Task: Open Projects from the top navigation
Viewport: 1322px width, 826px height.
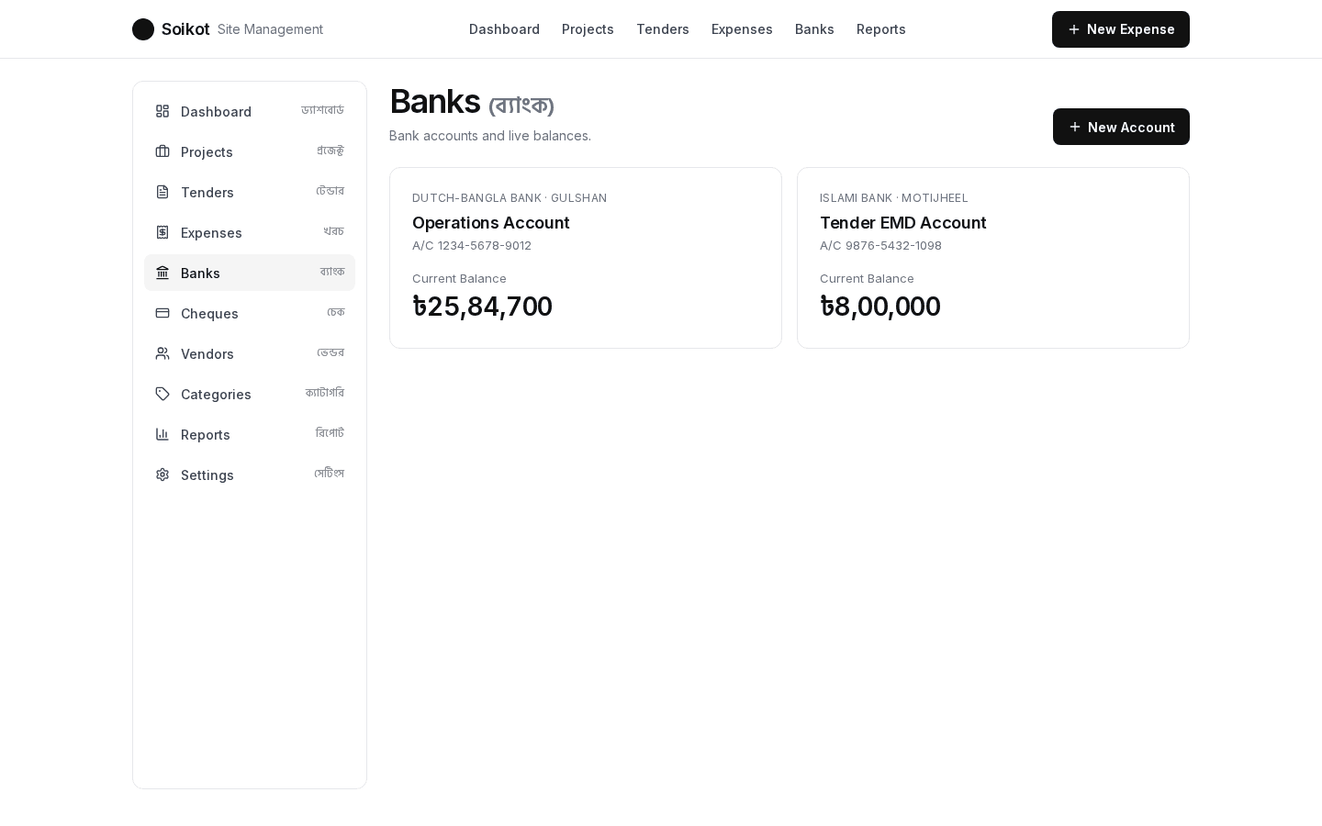Action: click(588, 29)
